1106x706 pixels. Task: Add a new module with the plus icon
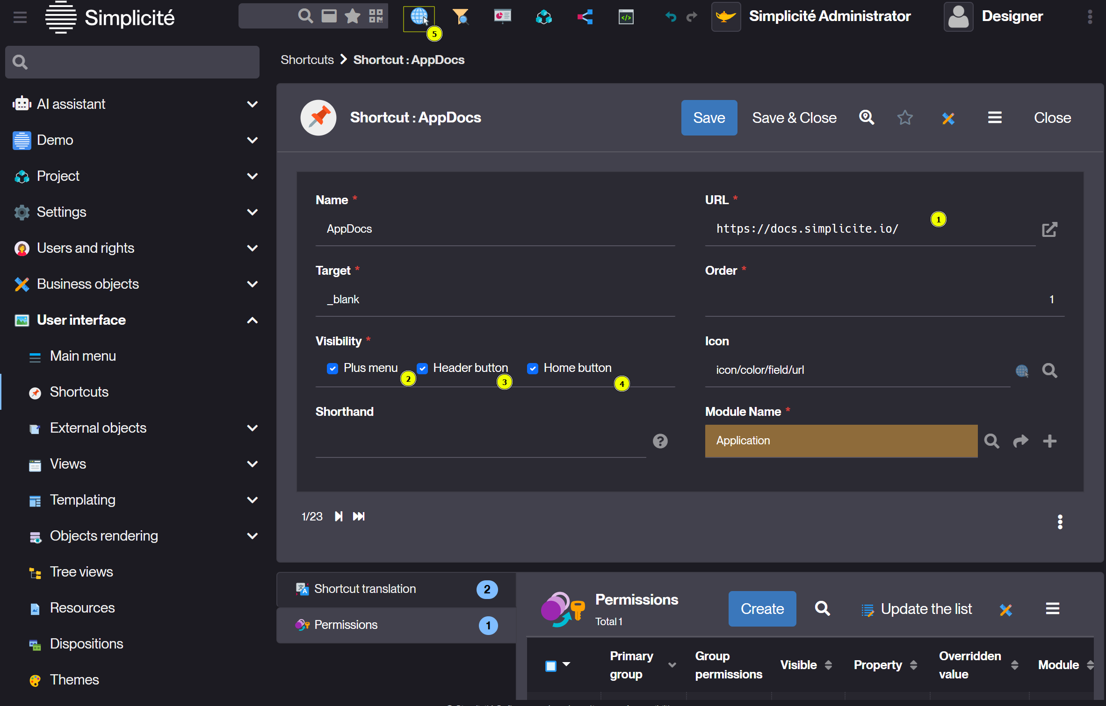(x=1049, y=441)
